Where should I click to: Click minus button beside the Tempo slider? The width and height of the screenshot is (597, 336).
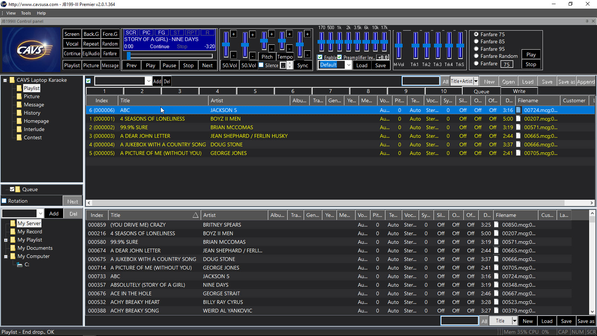tap(290, 48)
